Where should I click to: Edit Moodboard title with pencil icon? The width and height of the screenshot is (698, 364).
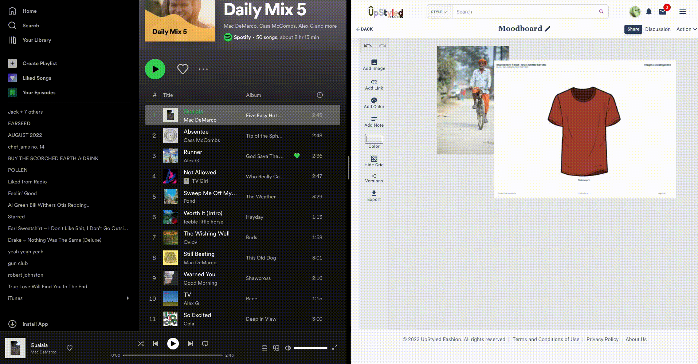548,29
